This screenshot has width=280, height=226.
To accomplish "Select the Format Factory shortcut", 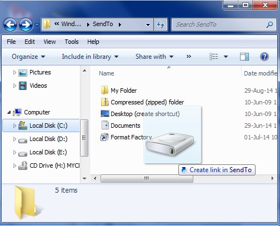I will (126, 137).
